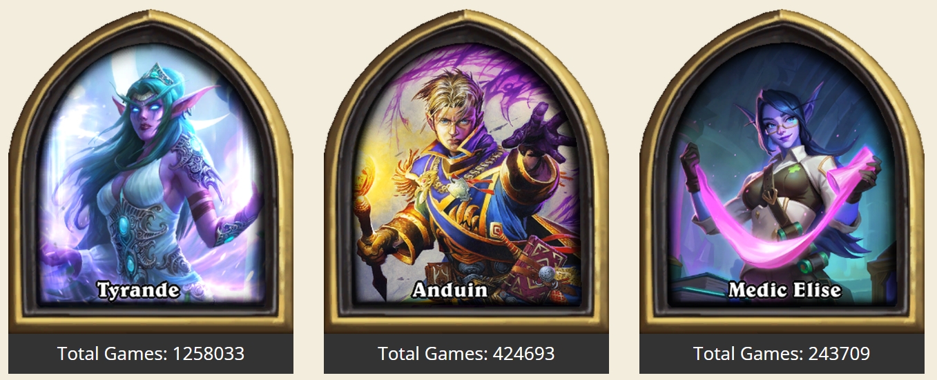
Task: Open the Total Games: 243709 bar
Action: click(782, 354)
